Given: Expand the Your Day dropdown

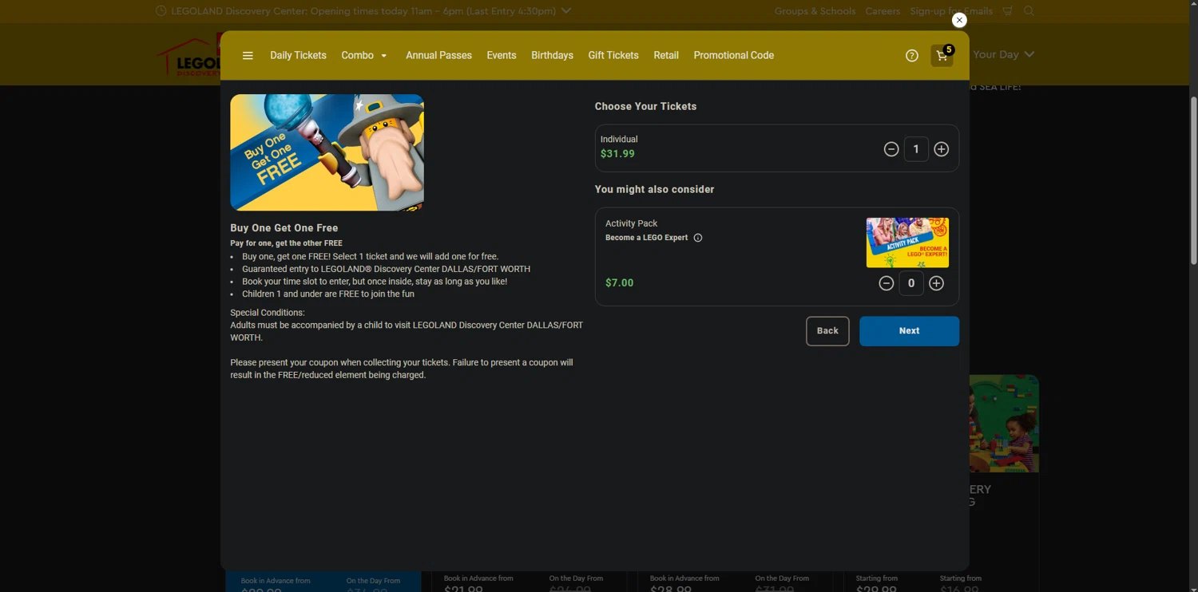Looking at the screenshot, I should coord(1003,54).
